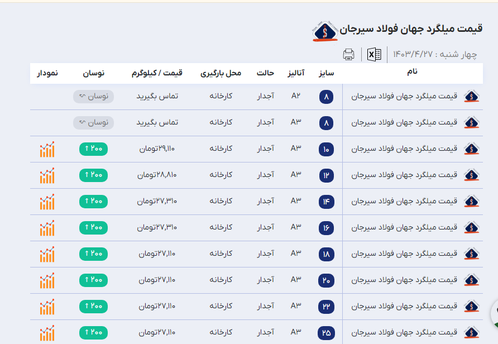The image size is (498, 344).
Task: Click the قیمت / کیلوگرم column header
Action: [x=157, y=73]
